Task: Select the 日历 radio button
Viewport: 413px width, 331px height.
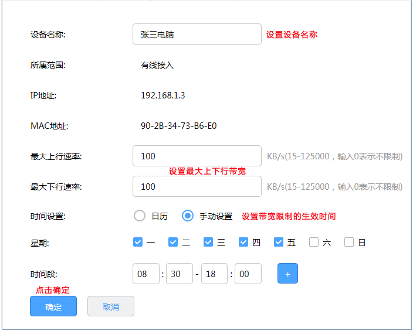Action: tap(140, 216)
